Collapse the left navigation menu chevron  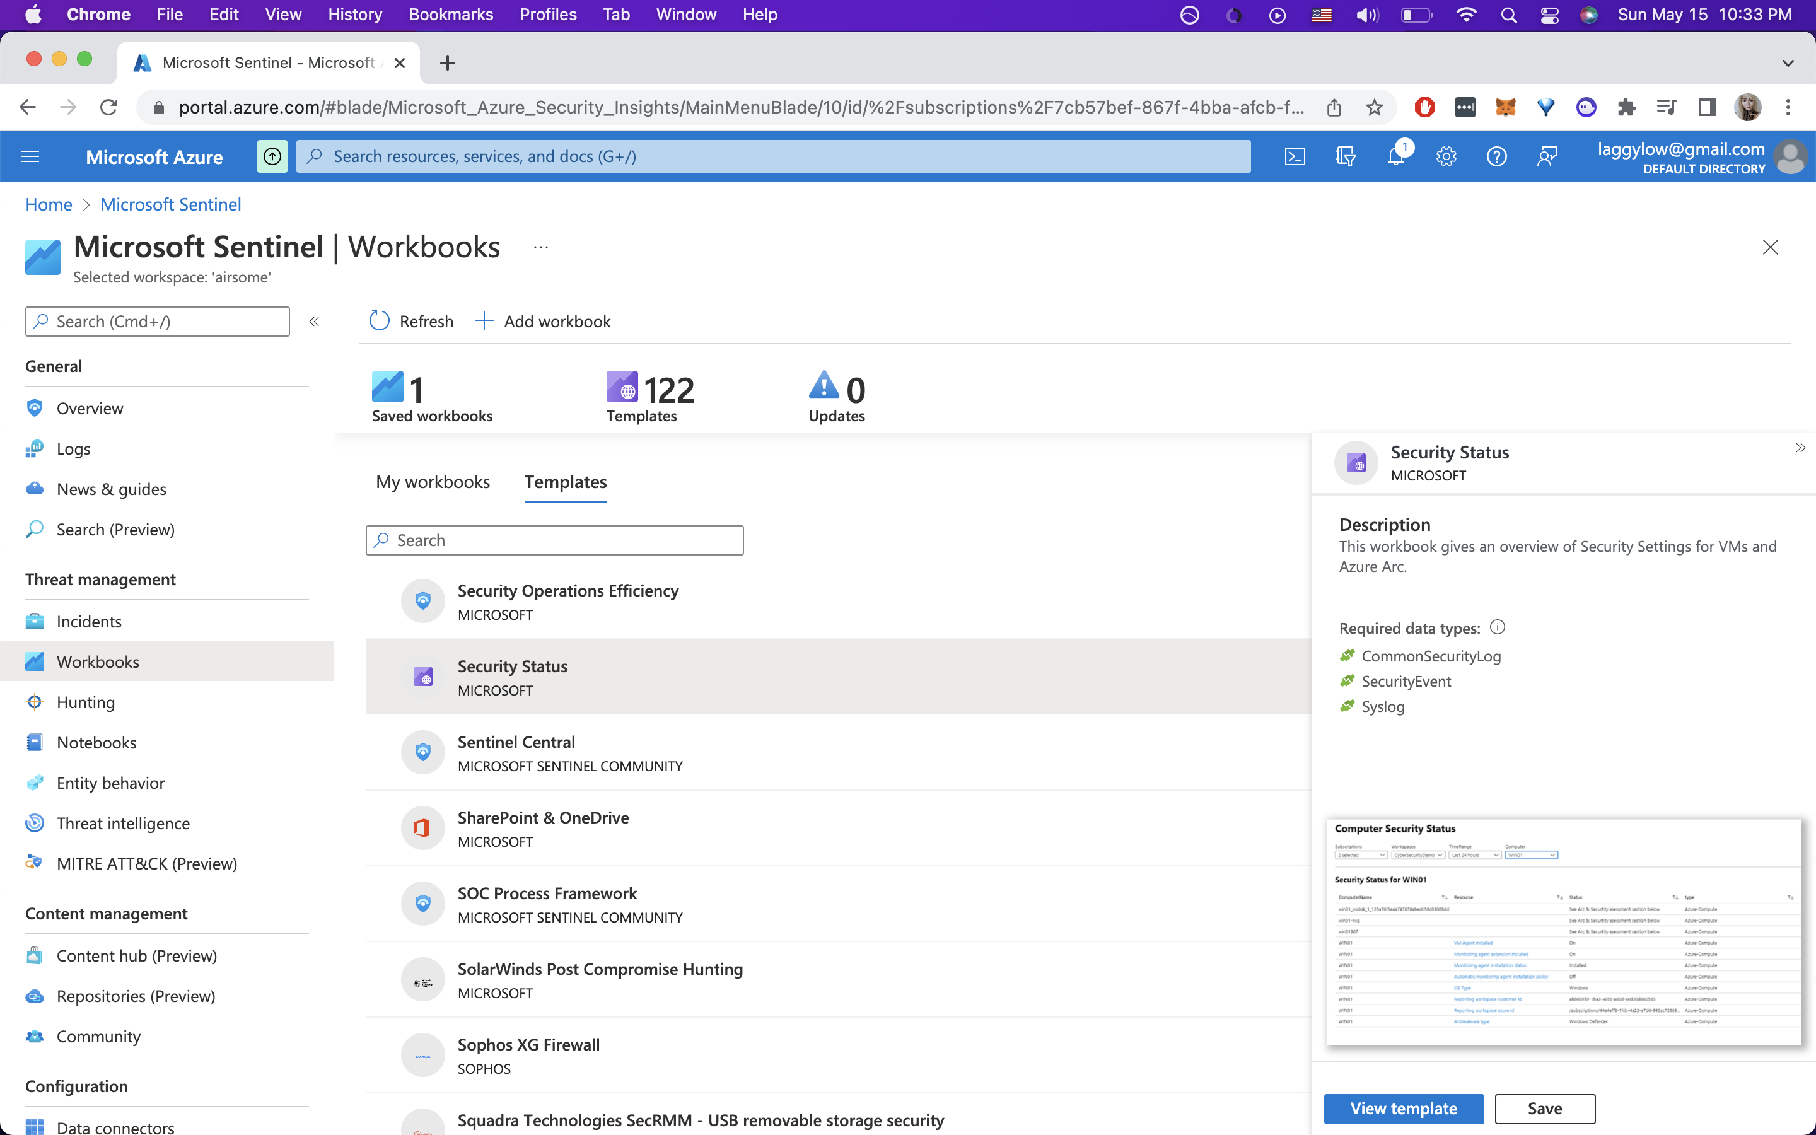point(315,322)
